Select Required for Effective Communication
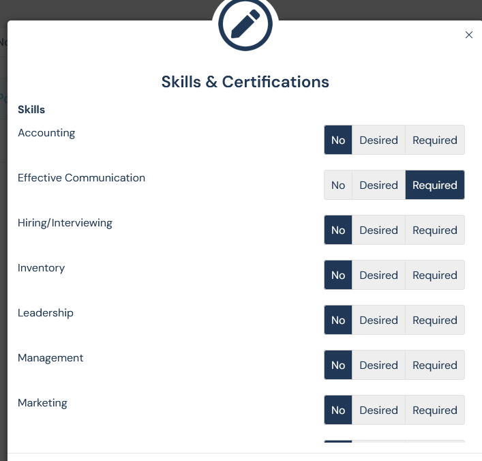Screen dimensions: 482x461 (x=434, y=185)
